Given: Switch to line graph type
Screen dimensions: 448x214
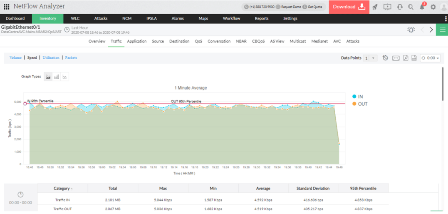Looking at the screenshot, I should [64, 77].
